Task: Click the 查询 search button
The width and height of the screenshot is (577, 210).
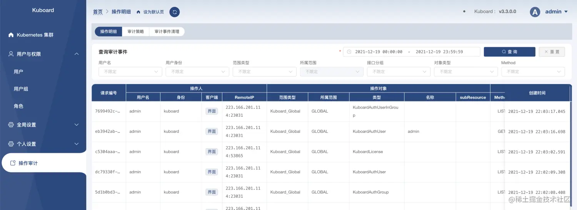Action: [x=509, y=52]
